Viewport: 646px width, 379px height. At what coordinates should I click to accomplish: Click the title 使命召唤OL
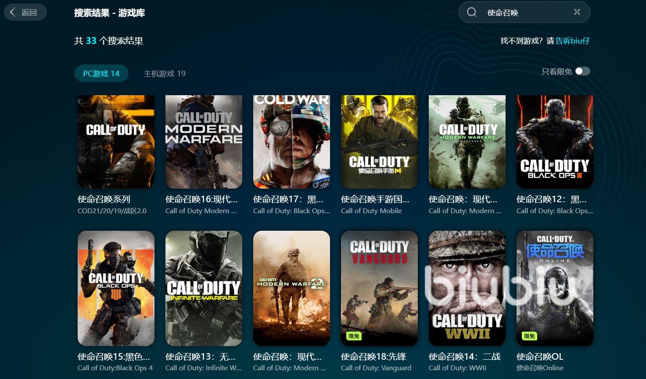click(540, 357)
